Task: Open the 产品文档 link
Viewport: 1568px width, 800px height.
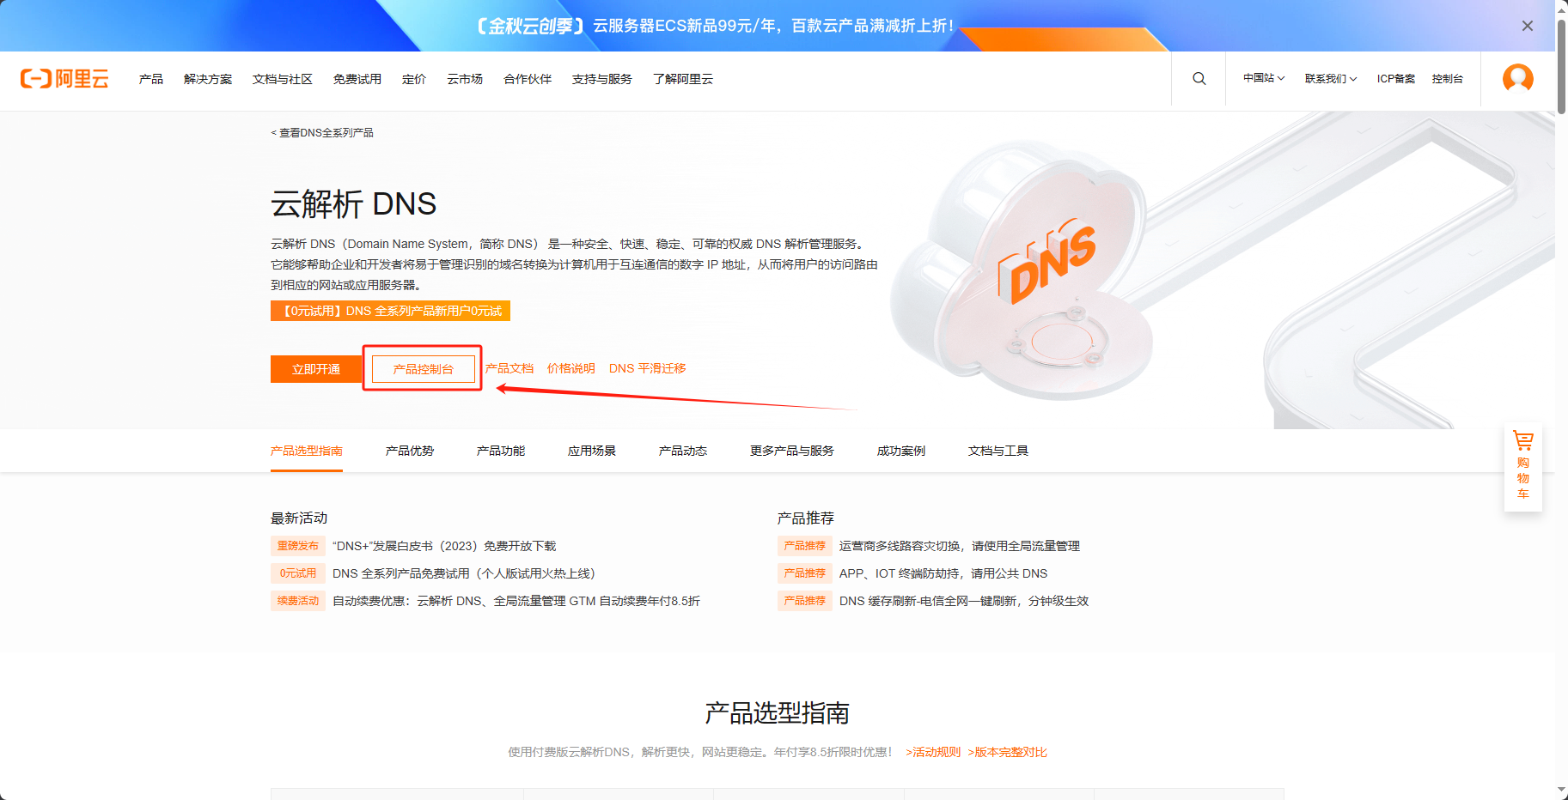Action: point(509,368)
